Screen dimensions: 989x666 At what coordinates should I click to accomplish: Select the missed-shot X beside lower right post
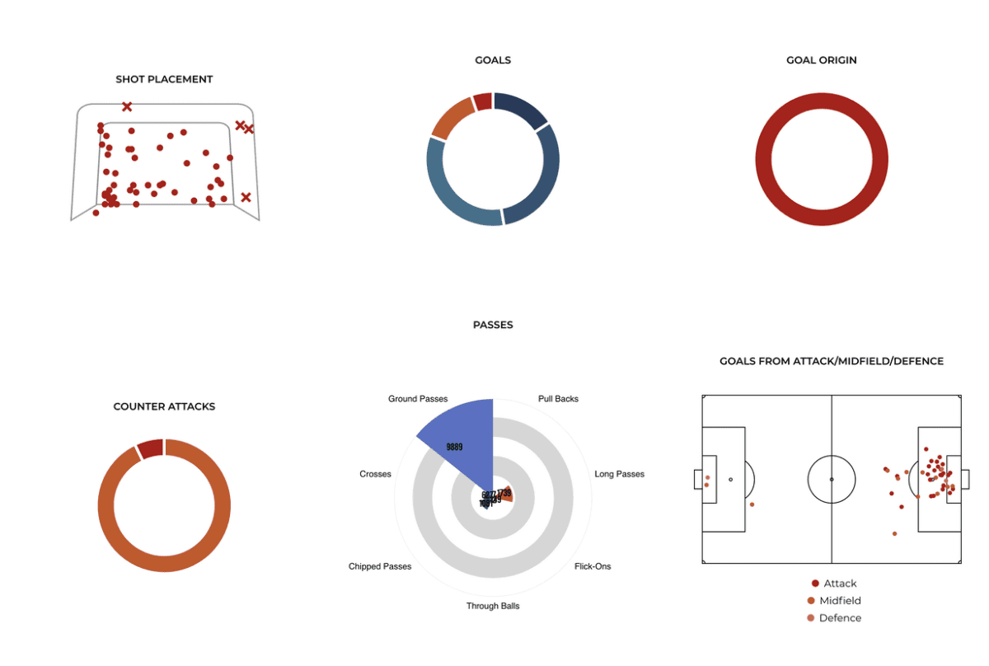(246, 197)
